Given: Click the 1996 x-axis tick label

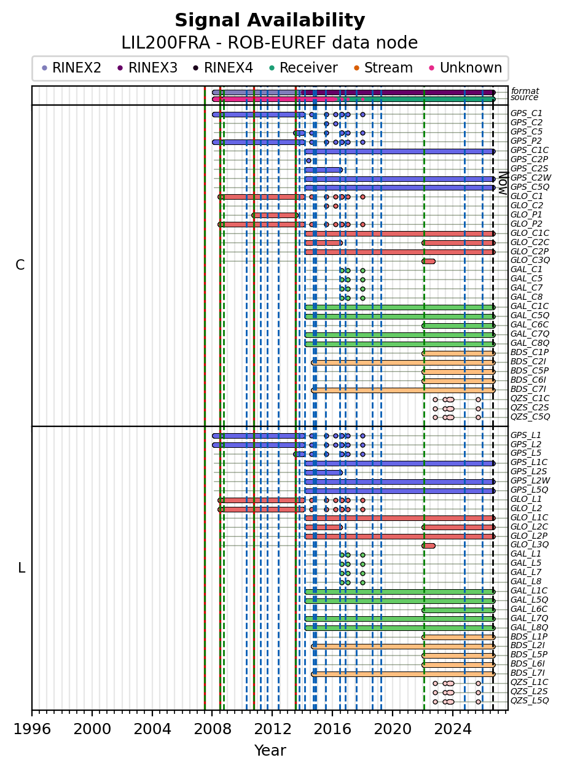Looking at the screenshot, I should [32, 728].
